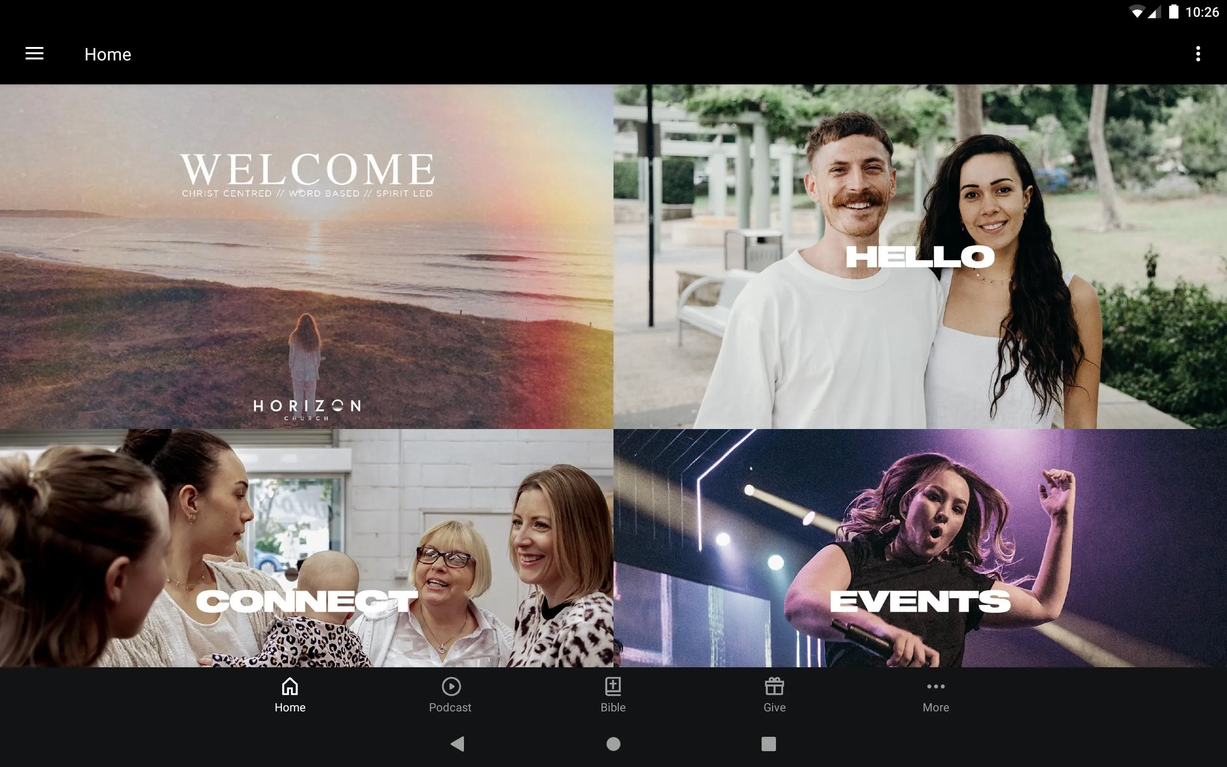Viewport: 1227px width, 767px height.
Task: Open the Podcast section
Action: tap(451, 694)
